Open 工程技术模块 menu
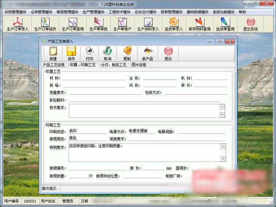The image size is (276, 207). pyautogui.click(x=120, y=12)
